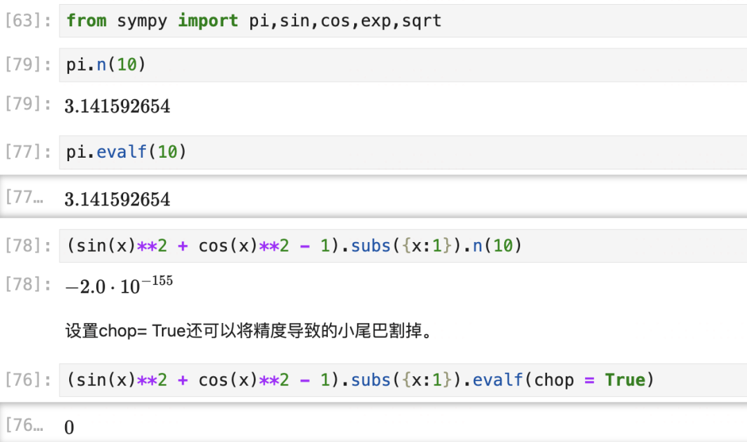Select the pi.n(10) code cell
The width and height of the screenshot is (747, 442).
click(x=403, y=65)
